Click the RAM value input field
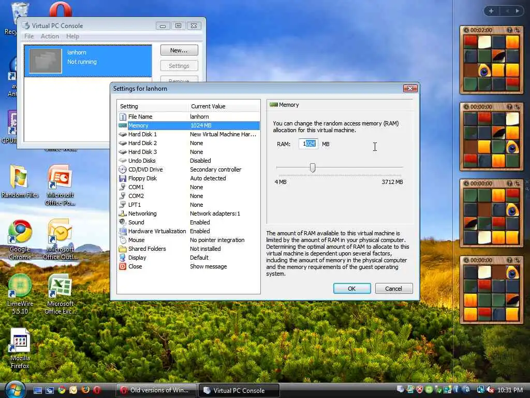The width and height of the screenshot is (530, 398). point(308,144)
